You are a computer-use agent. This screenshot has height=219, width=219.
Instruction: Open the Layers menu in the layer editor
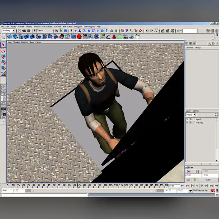pyautogui.click(x=189, y=111)
